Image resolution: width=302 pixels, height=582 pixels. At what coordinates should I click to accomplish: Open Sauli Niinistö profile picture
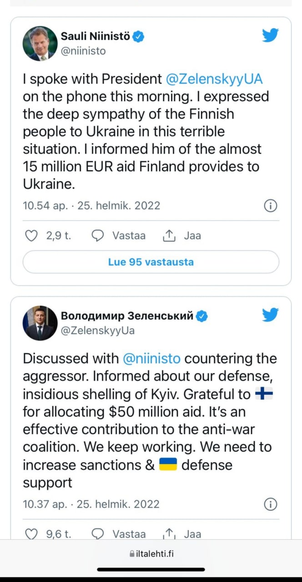[x=40, y=44]
